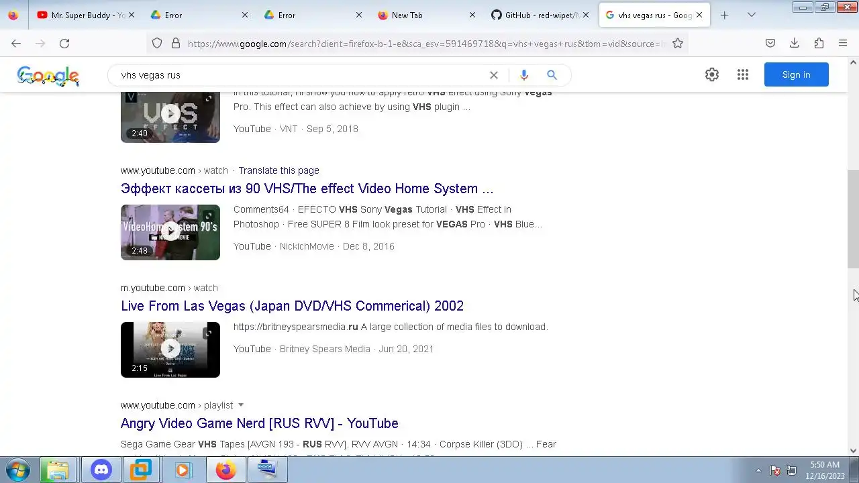Click the Britney Spears Media source text
859x483 pixels.
325,349
